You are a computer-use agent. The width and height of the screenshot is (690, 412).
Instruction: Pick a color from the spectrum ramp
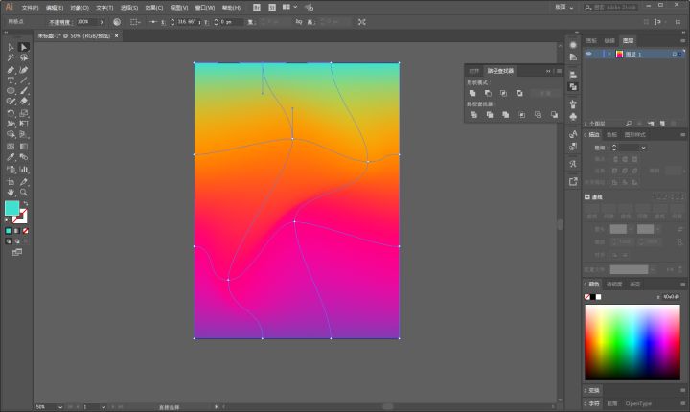632,342
